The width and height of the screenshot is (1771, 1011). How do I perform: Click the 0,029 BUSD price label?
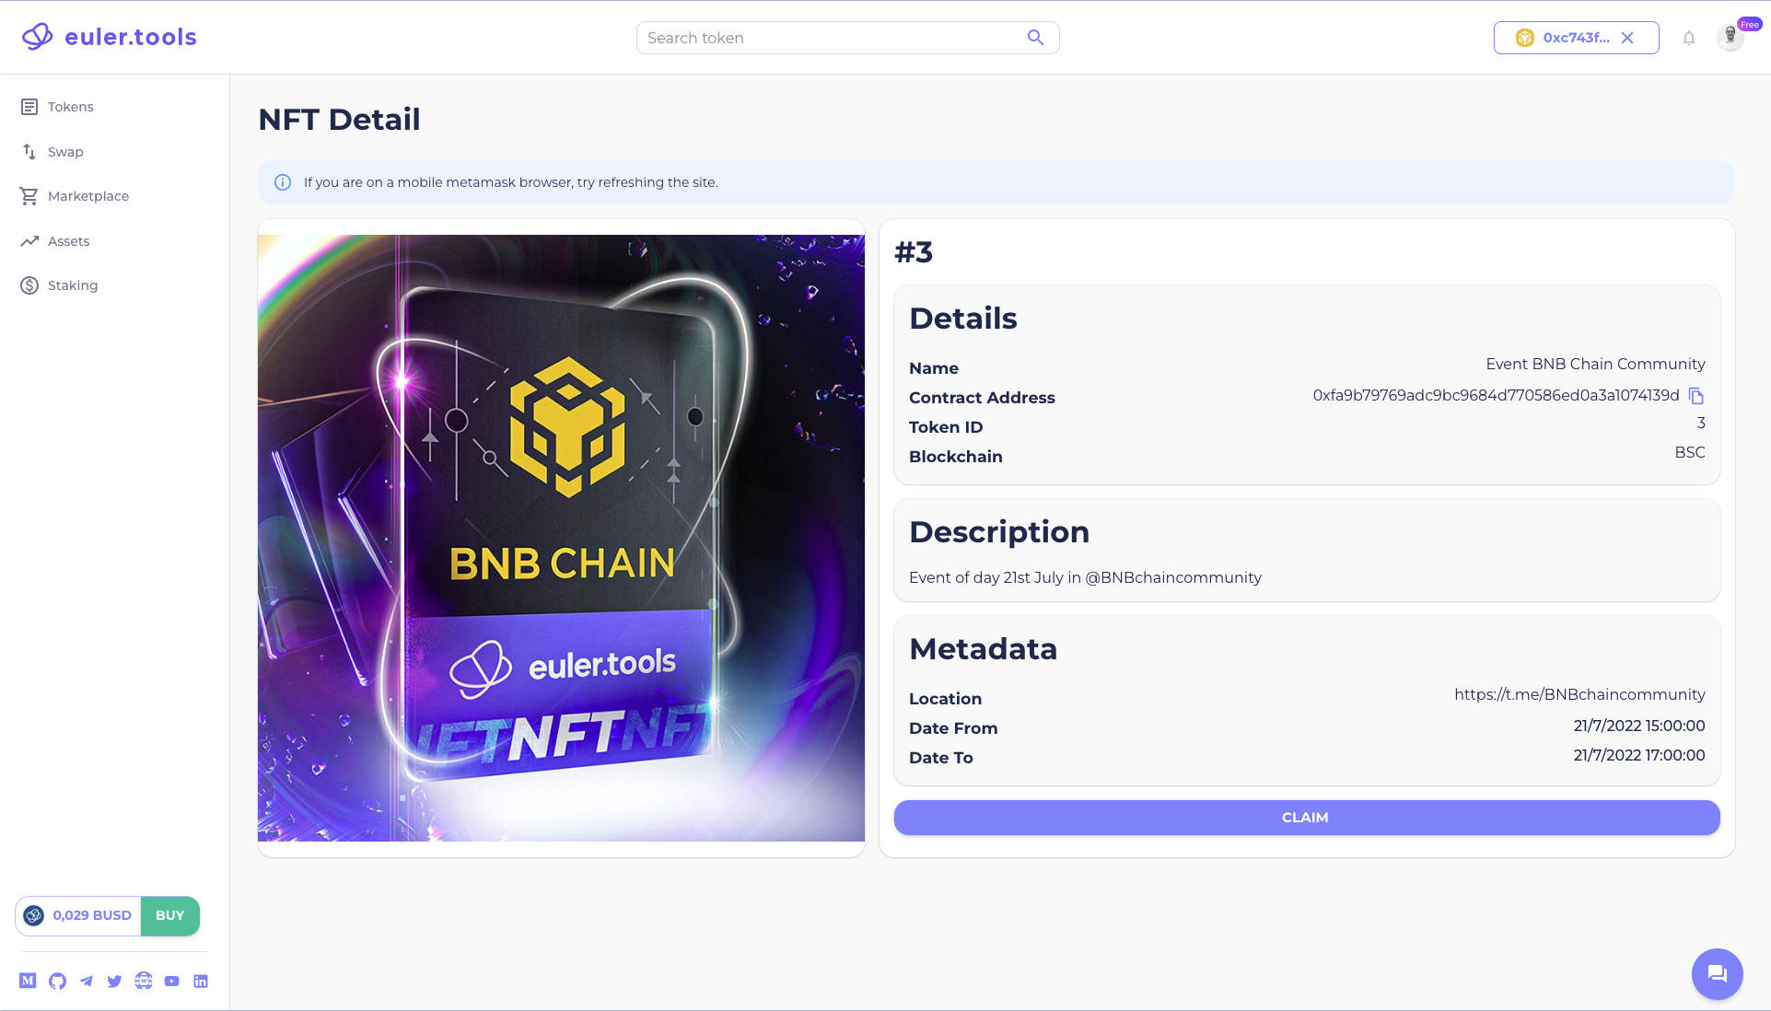point(92,915)
